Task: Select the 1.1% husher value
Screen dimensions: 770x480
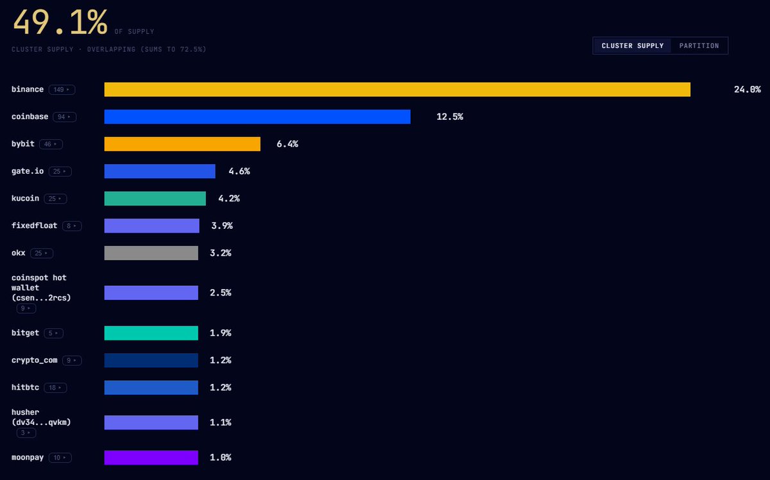Action: 221,422
